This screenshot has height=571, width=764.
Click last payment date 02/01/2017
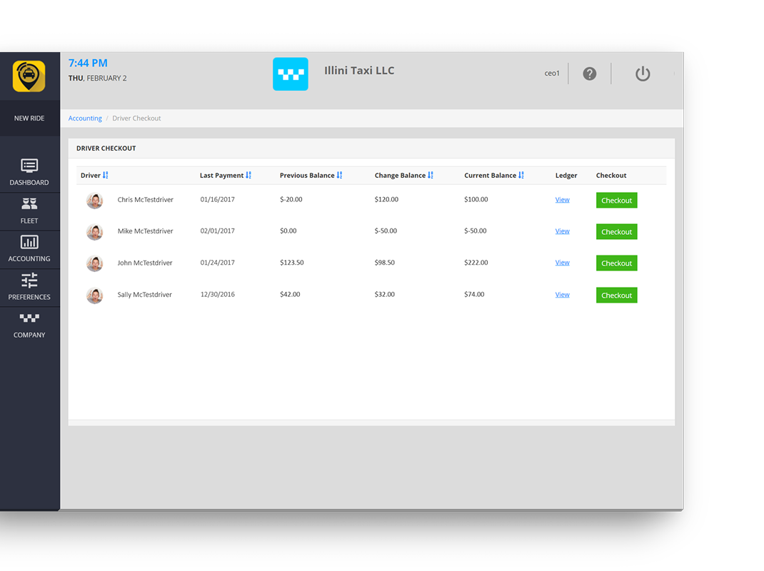tap(217, 231)
